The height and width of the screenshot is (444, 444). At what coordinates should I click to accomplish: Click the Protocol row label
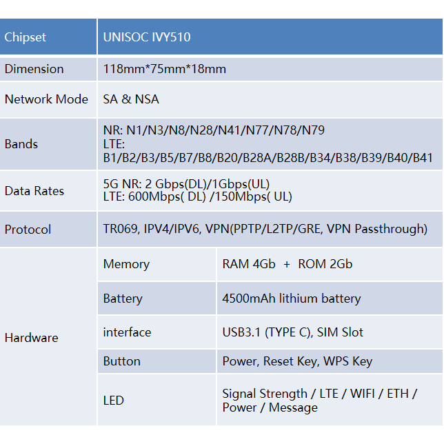pos(28,230)
